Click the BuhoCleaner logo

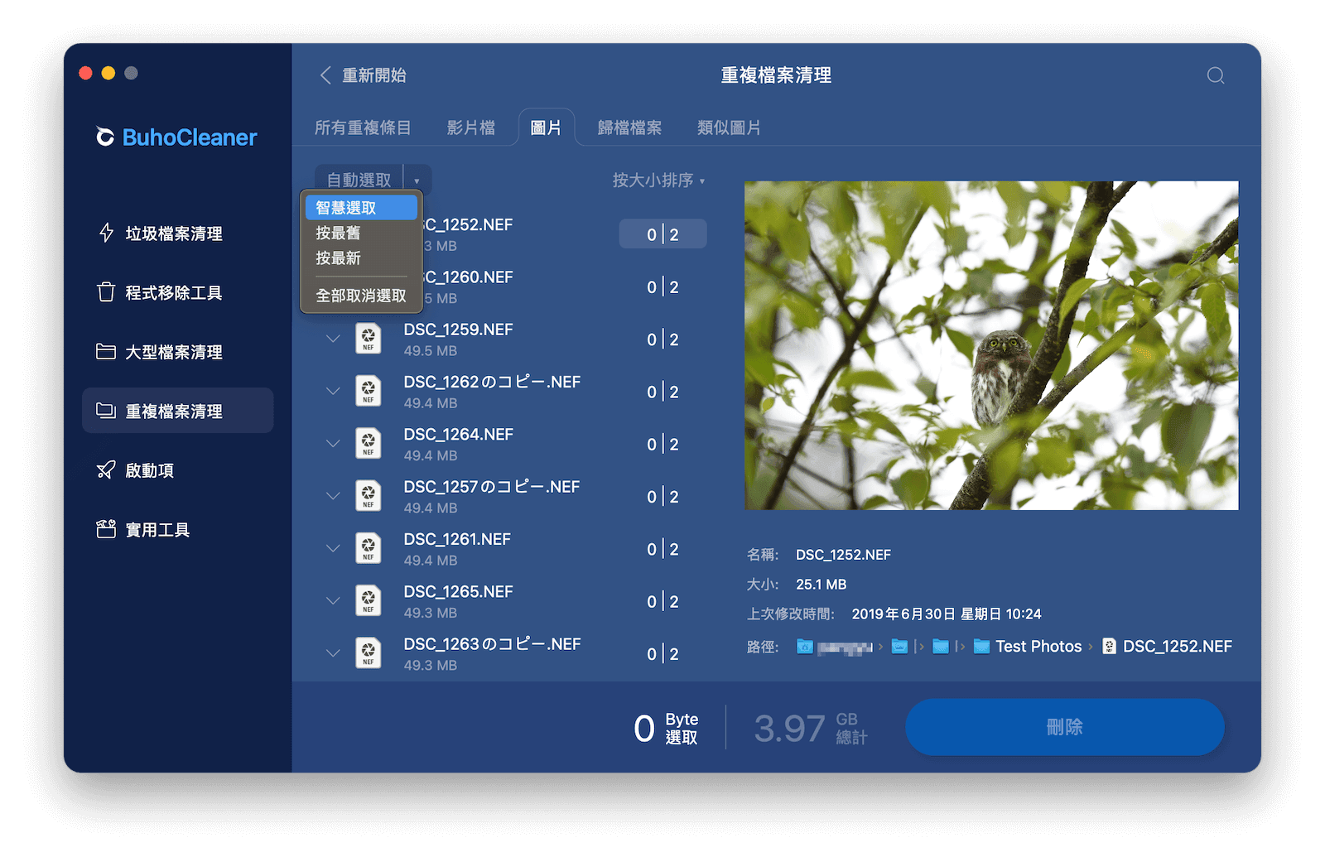pos(176,137)
